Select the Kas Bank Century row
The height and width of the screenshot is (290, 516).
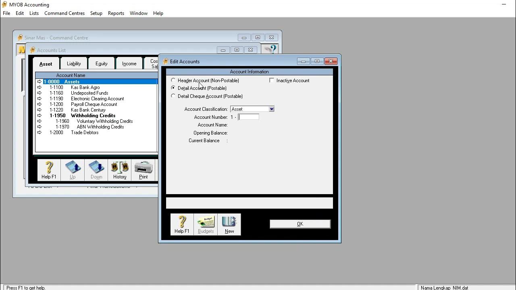click(97, 110)
